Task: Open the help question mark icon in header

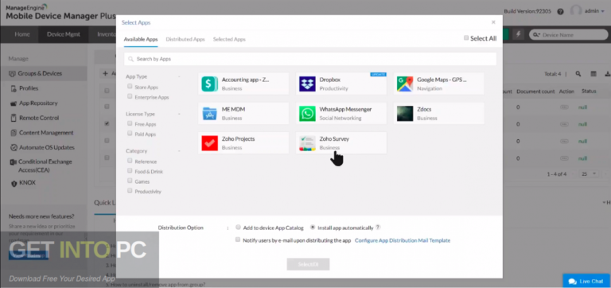Action: coord(560,11)
